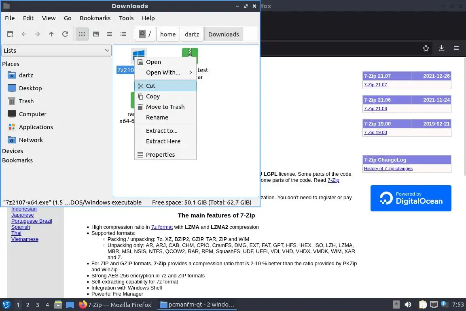Click the pcmanfm-qt taskbar entry

click(x=197, y=305)
